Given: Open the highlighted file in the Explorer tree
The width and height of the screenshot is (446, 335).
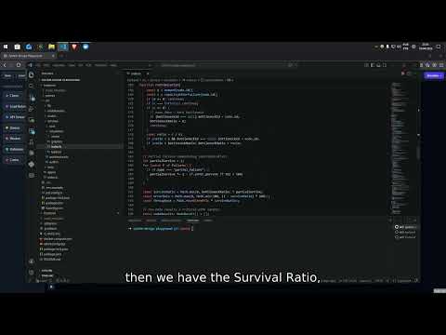Looking at the screenshot, I should tap(80, 147).
